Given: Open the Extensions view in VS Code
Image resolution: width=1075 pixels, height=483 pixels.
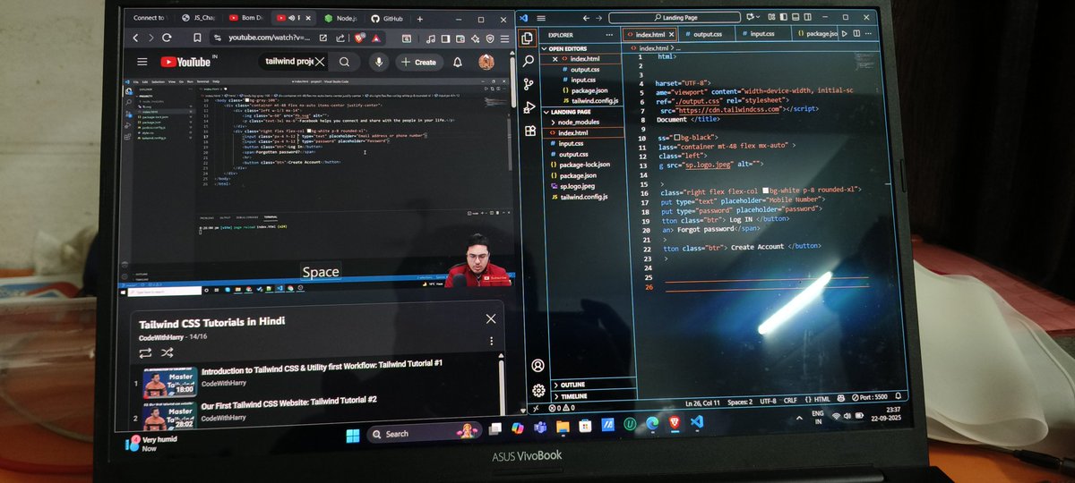Looking at the screenshot, I should (530, 131).
